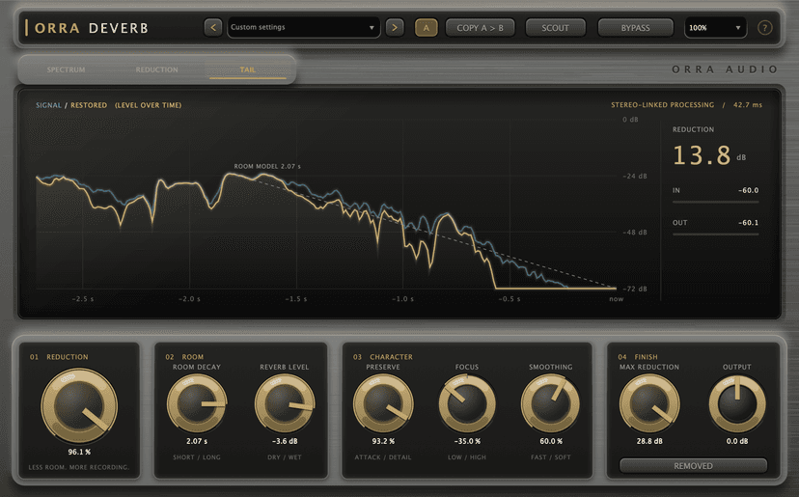Switch to the REDUCTION tab
Screen dimensions: 799x497
[x=157, y=69]
